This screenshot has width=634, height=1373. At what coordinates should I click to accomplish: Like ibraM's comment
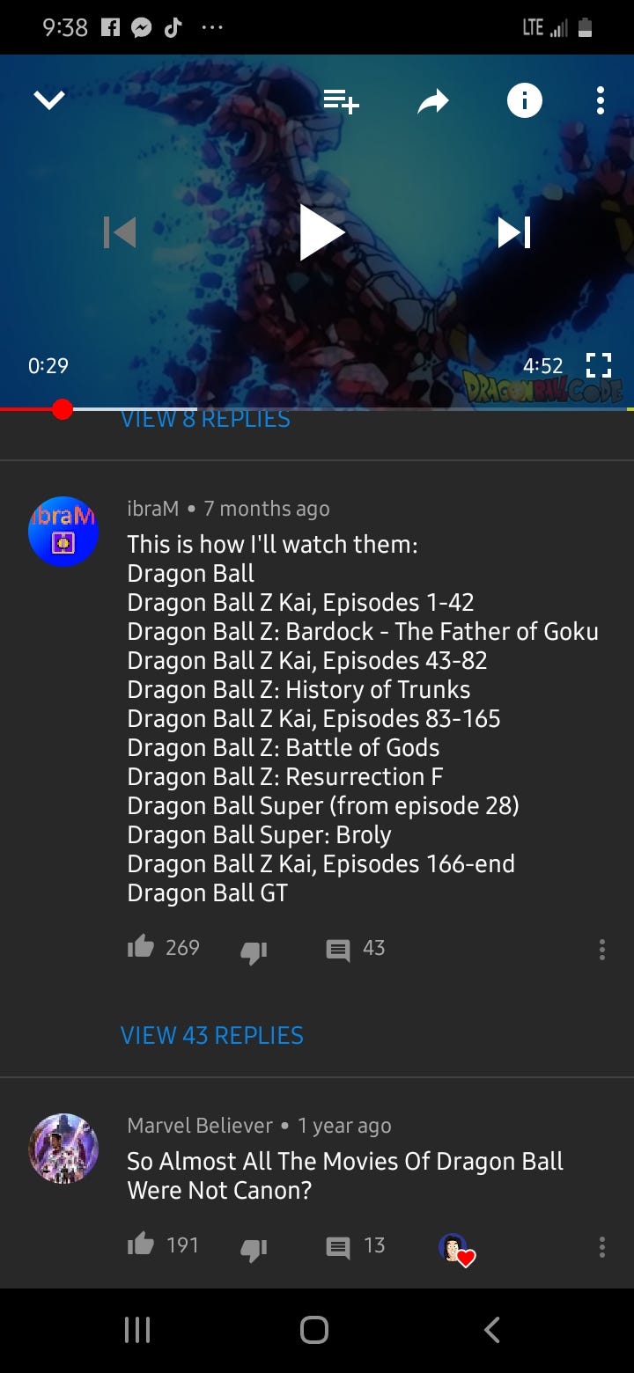(141, 948)
